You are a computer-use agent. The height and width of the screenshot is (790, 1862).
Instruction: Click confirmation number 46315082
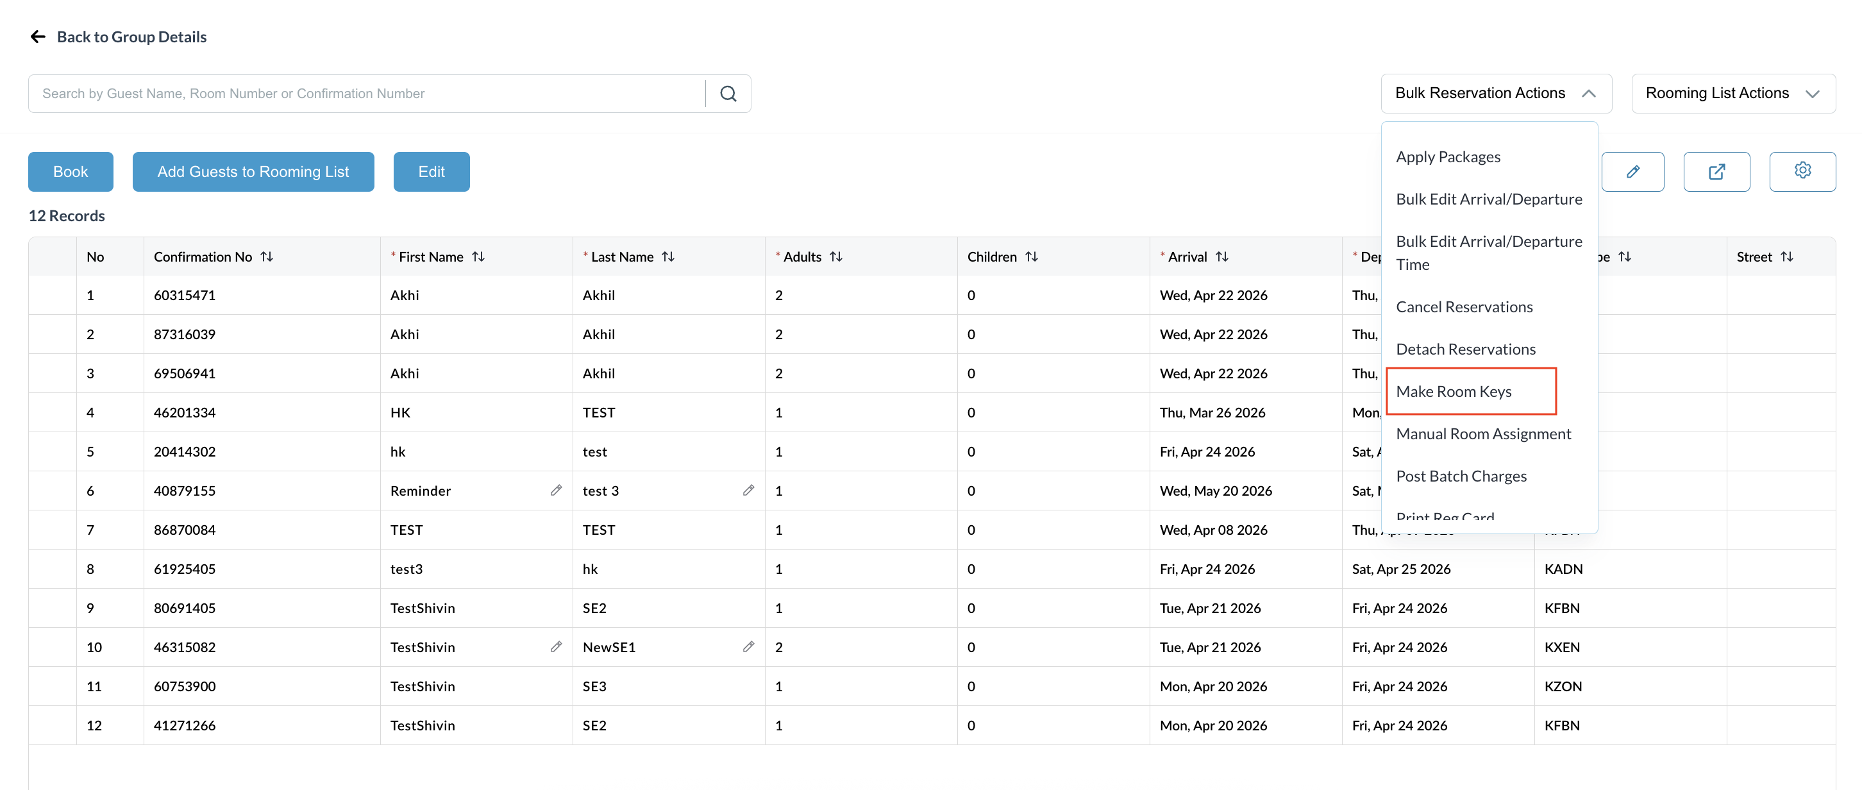(x=184, y=647)
